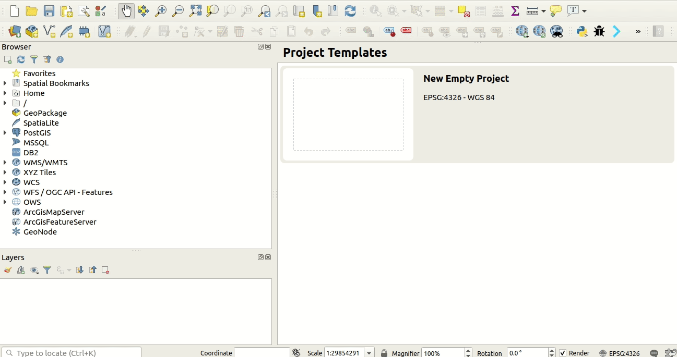Viewport: 677px width, 357px height.
Task: Open the New Empty Project template
Action: (x=348, y=115)
